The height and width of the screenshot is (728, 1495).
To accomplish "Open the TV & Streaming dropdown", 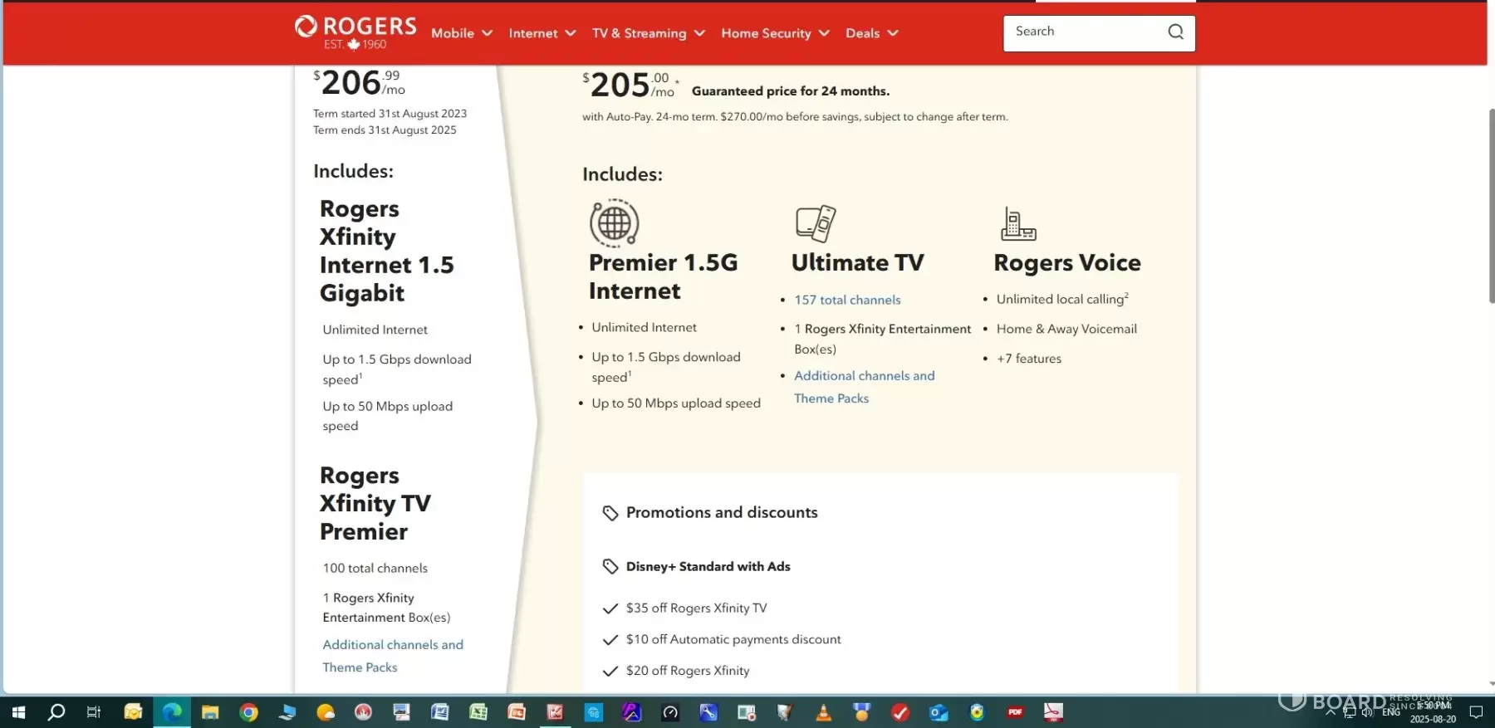I will point(648,33).
